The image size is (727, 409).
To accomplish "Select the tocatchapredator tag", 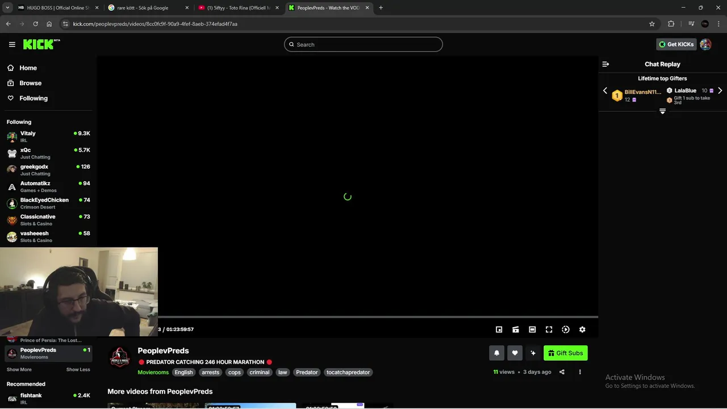I will [x=348, y=372].
